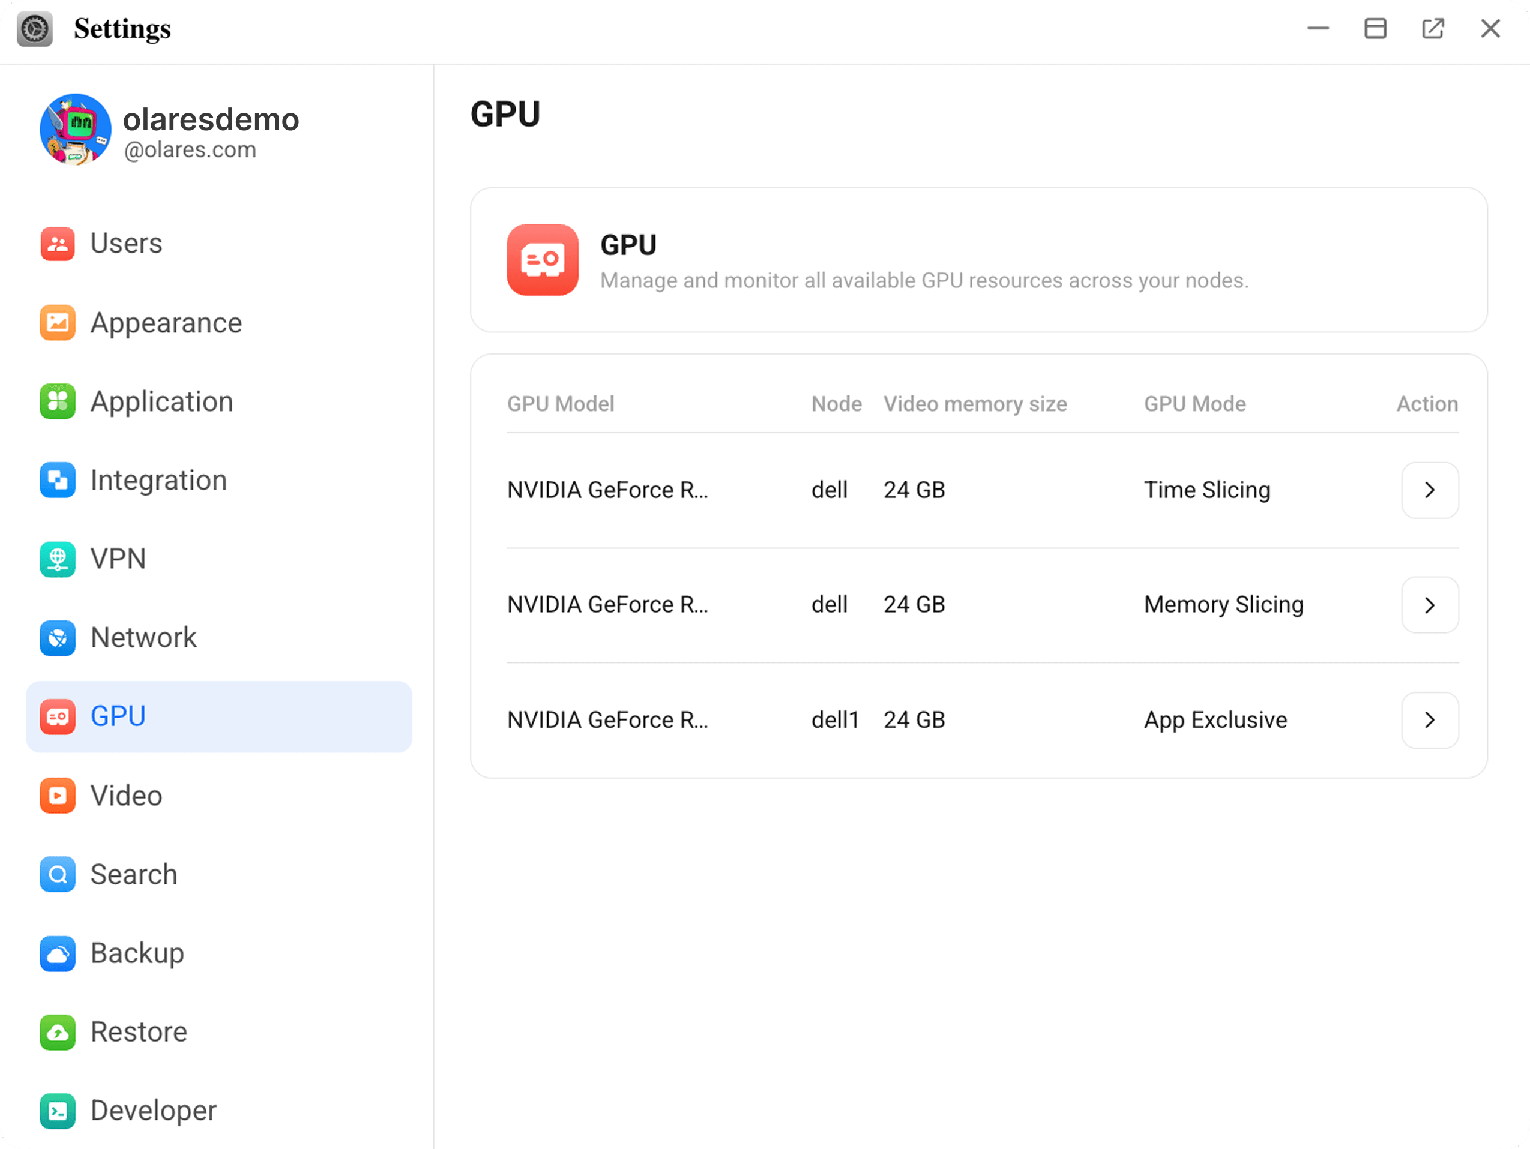The height and width of the screenshot is (1149, 1530).
Task: Click the Network shield icon
Action: (58, 637)
